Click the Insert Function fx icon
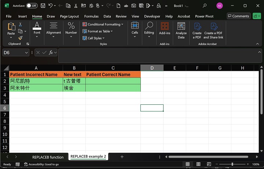Image resolution: width=264 pixels, height=169 pixels. pyautogui.click(x=51, y=53)
